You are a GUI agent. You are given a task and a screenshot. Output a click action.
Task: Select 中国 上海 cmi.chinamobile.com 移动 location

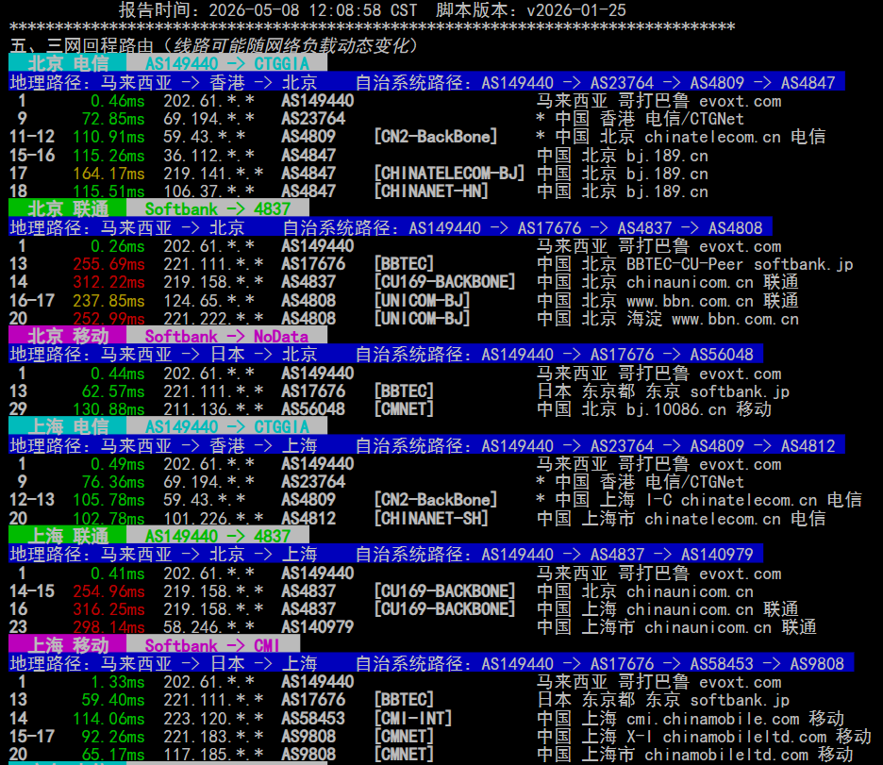tap(691, 718)
